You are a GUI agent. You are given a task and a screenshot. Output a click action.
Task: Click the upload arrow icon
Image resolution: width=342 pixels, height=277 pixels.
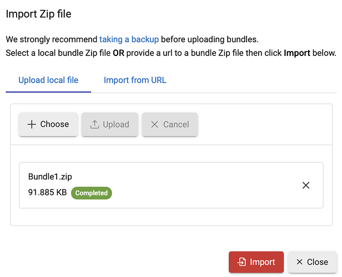[x=94, y=124]
